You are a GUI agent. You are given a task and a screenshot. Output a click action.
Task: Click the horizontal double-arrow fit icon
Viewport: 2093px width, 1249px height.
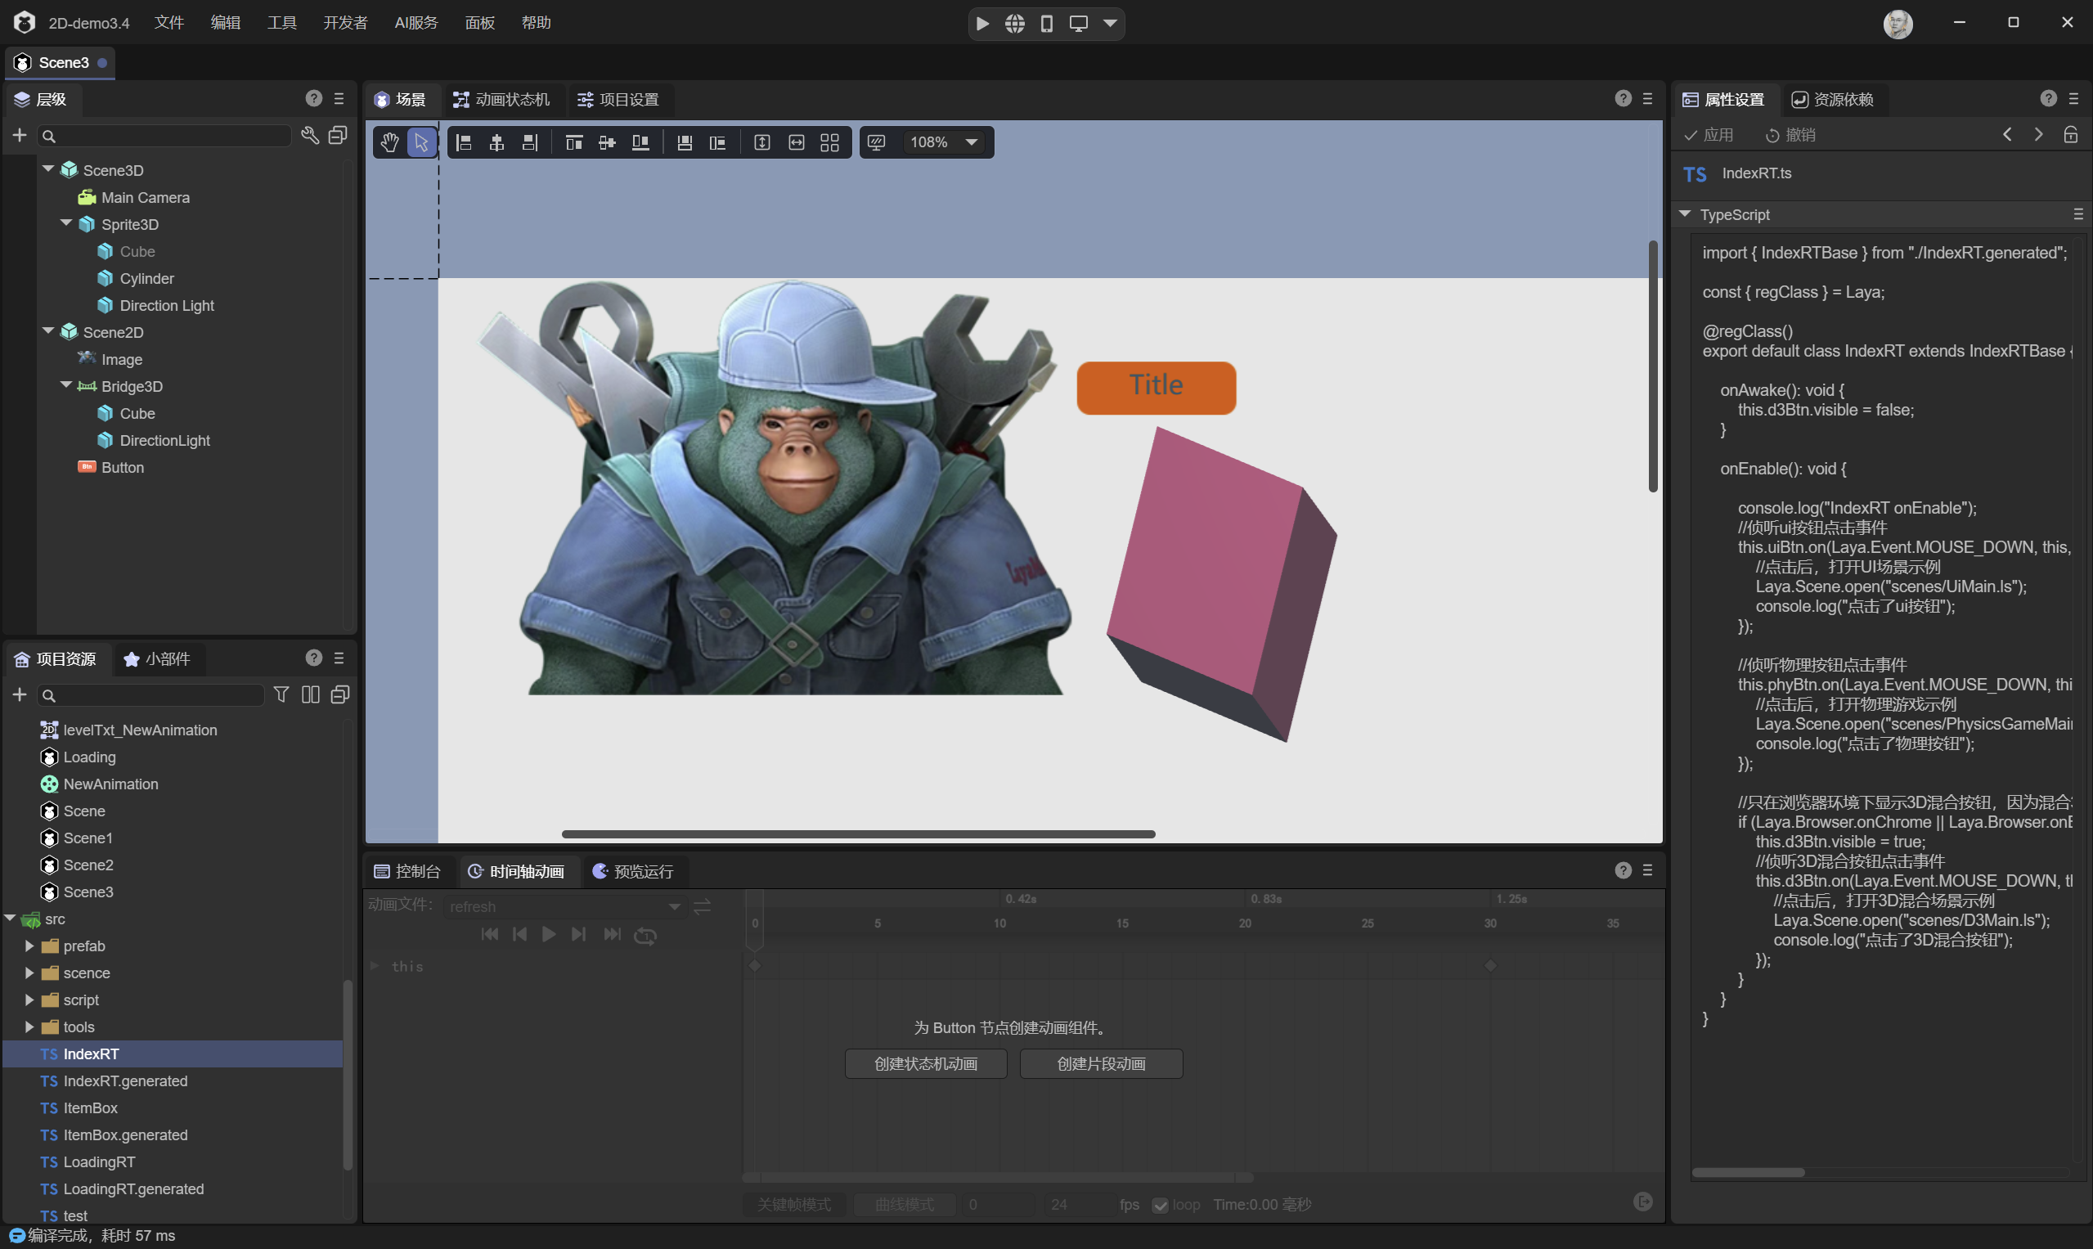click(796, 142)
